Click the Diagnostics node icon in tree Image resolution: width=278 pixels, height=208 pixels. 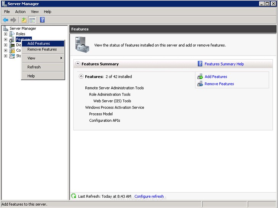12,45
